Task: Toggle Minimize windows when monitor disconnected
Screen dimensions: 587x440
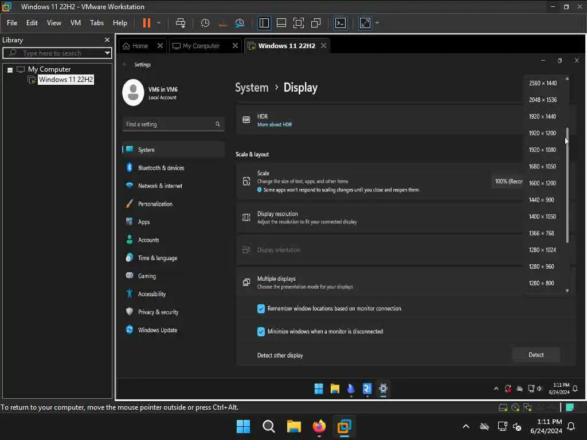Action: 261,332
